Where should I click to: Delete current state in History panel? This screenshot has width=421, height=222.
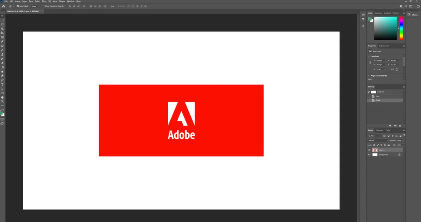click(400, 125)
